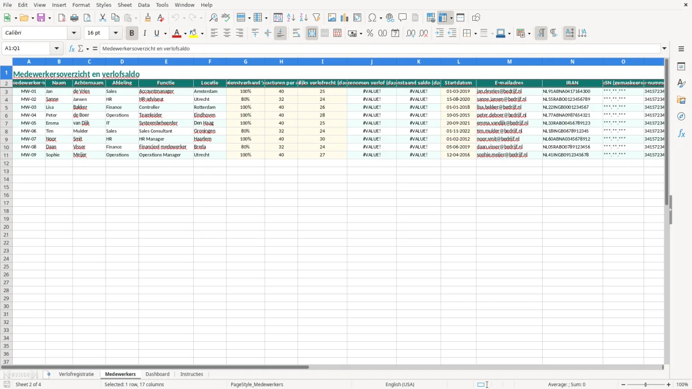Save the document with the floppy icon

41,18
